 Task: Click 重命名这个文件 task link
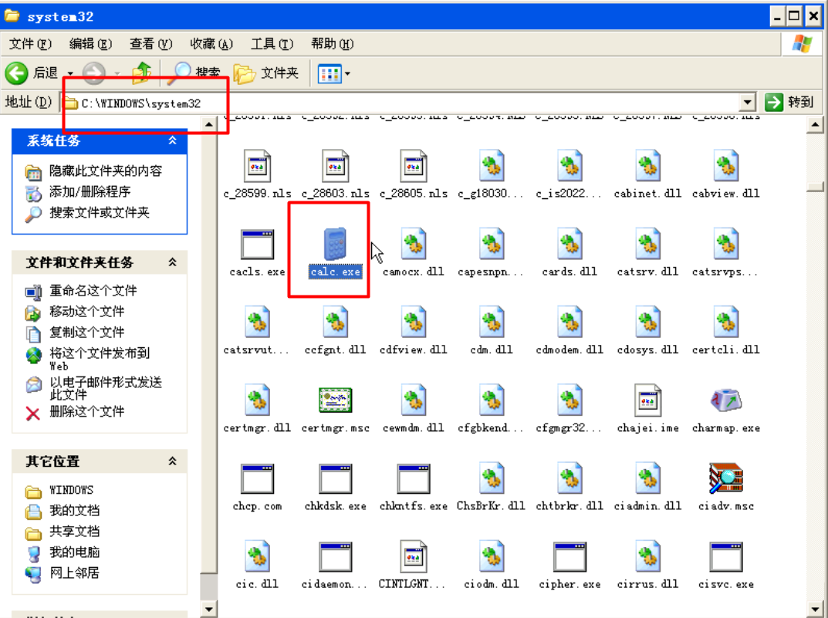[x=93, y=291]
